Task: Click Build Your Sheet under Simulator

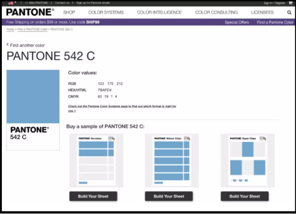Action: pyautogui.click(x=93, y=196)
